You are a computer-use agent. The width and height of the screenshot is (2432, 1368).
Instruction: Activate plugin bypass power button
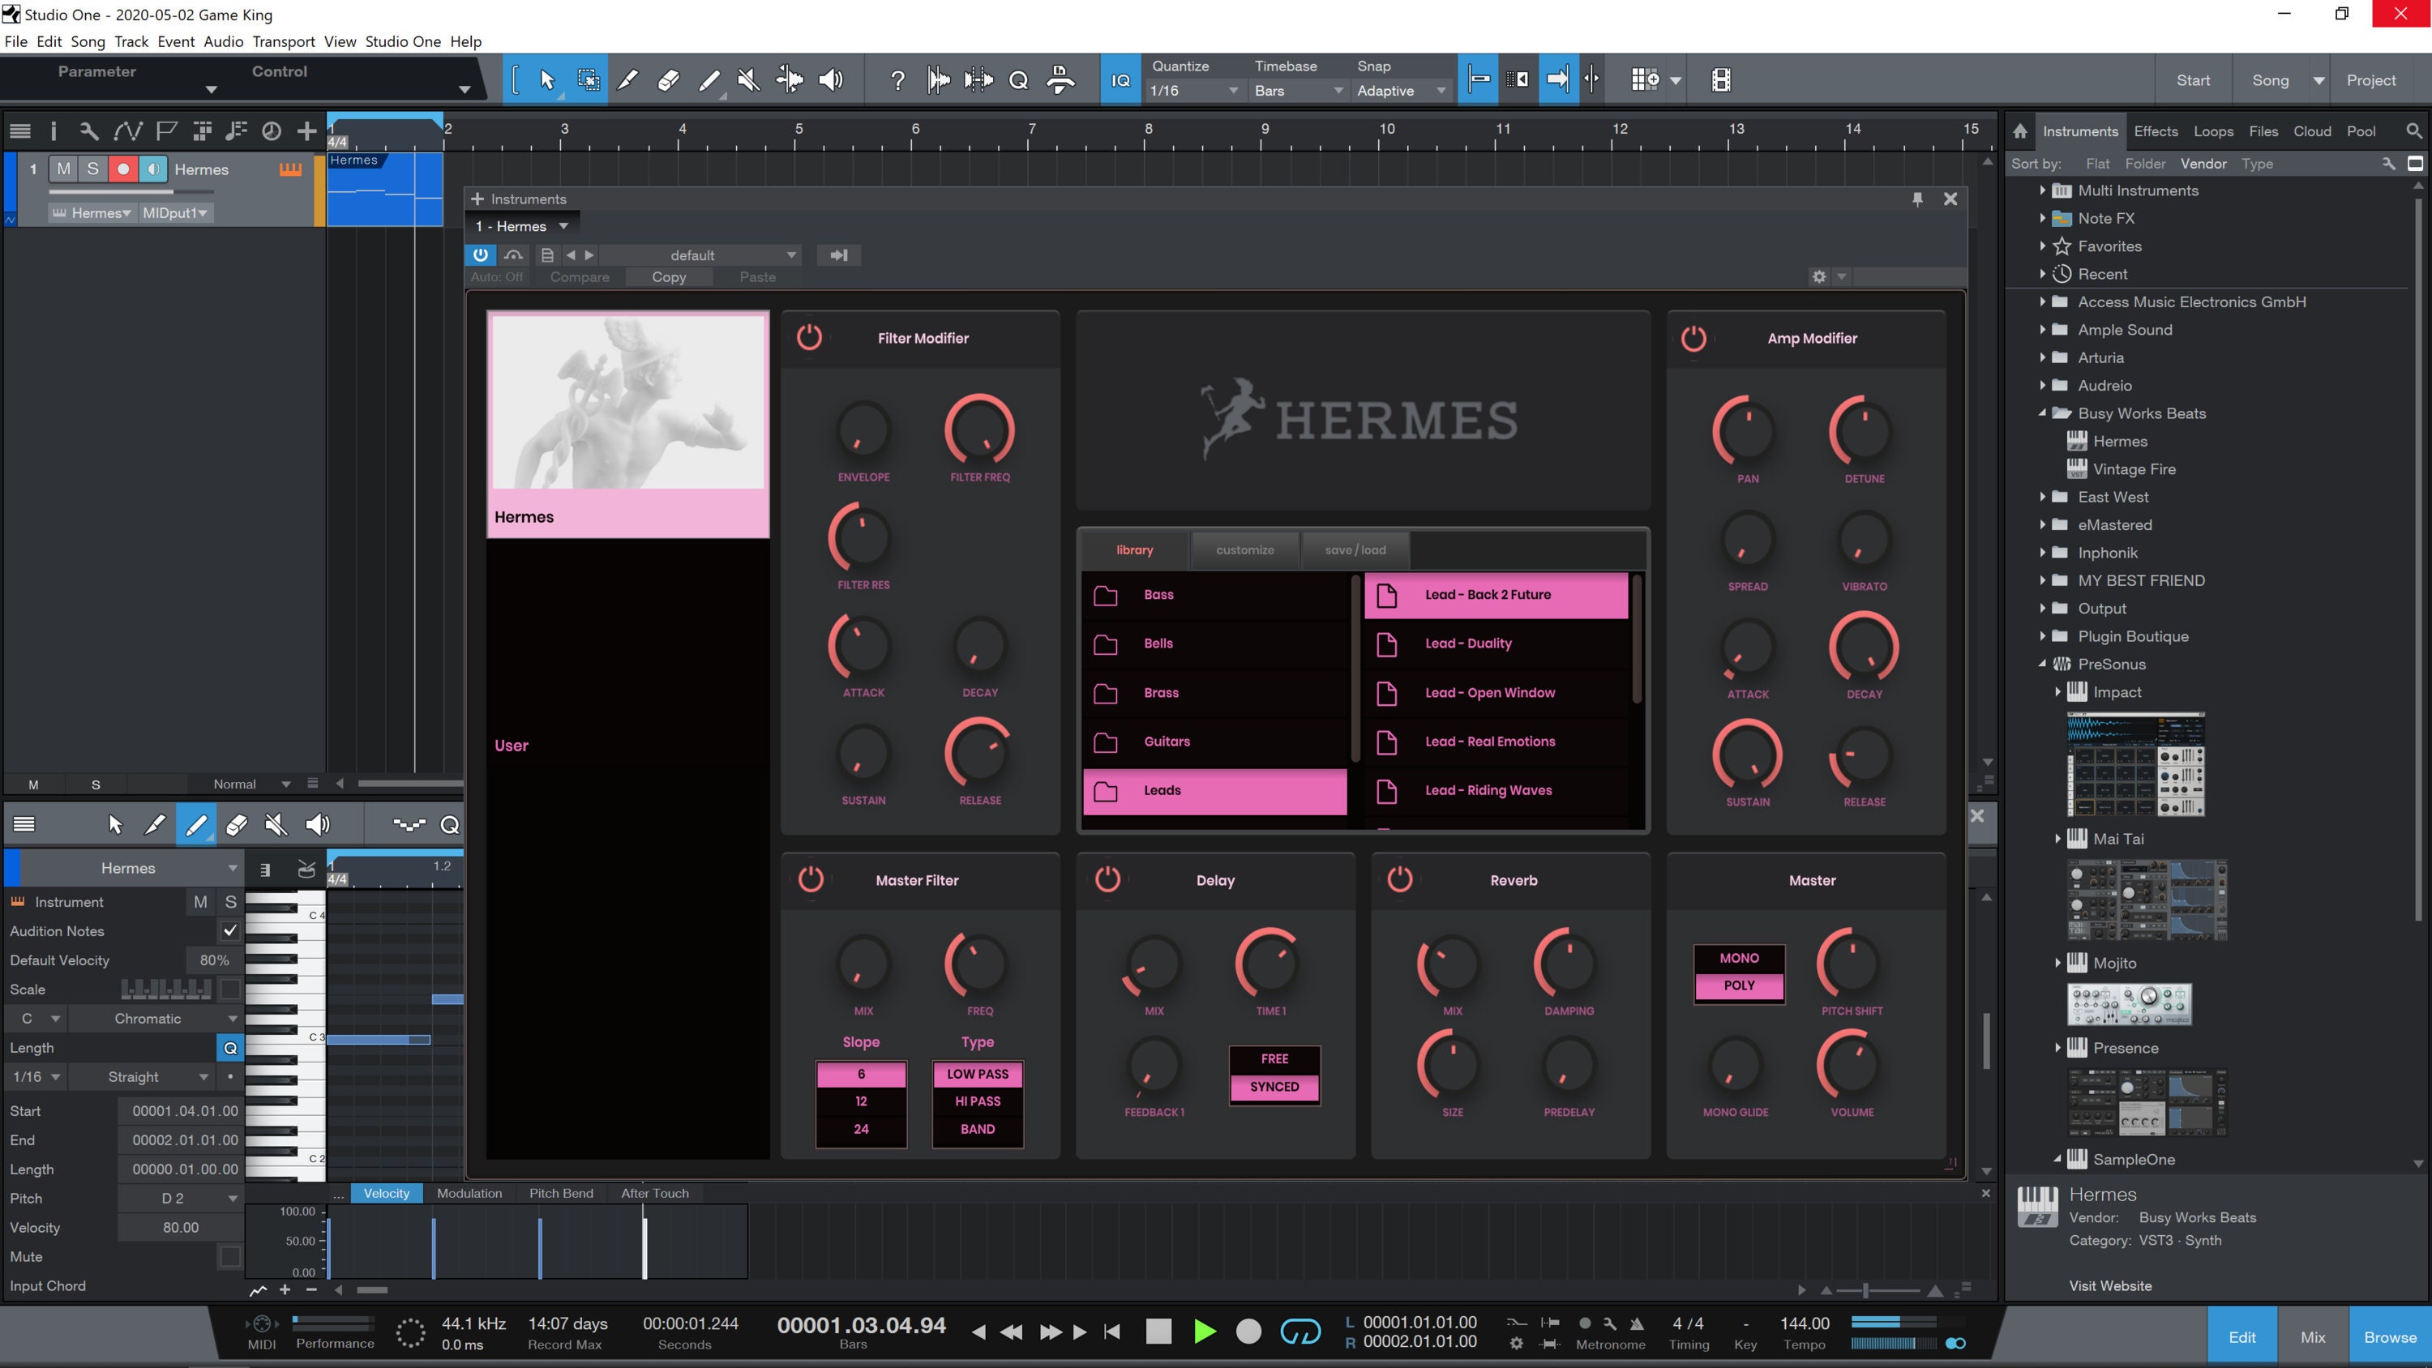(481, 255)
